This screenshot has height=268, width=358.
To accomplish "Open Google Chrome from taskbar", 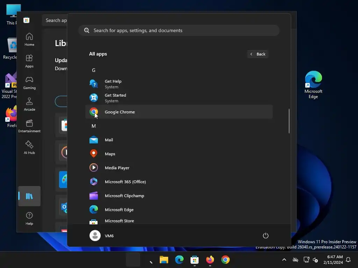I will pos(225,260).
